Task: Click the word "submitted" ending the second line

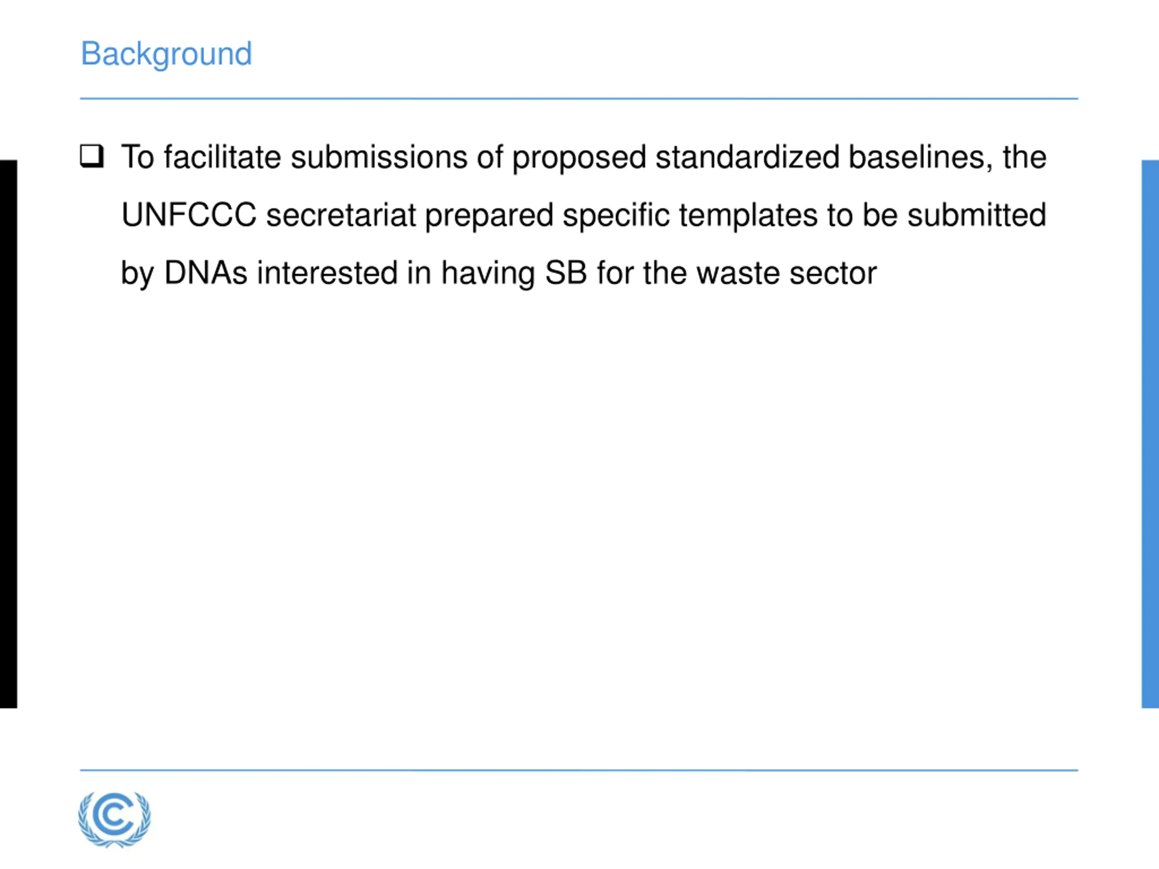Action: pos(977,215)
